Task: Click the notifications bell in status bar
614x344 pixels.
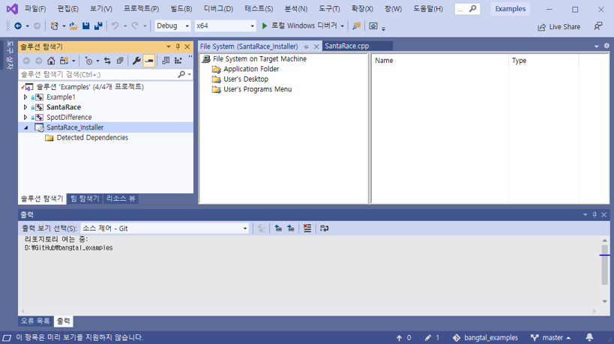Action: (589, 338)
